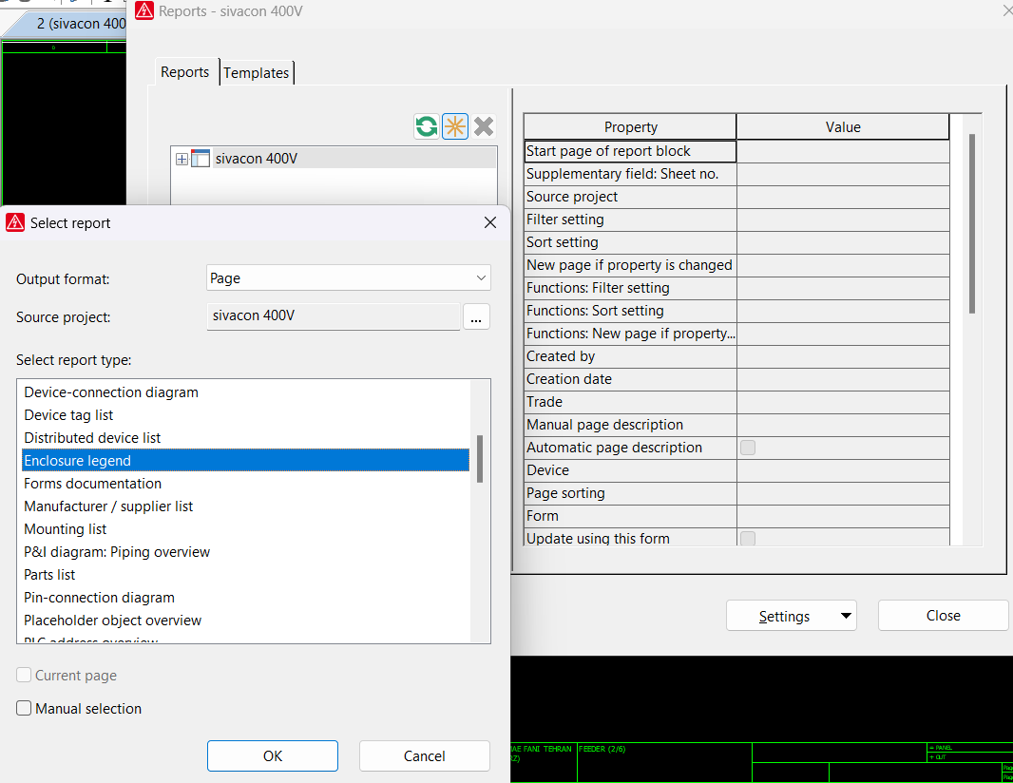Select Manufacturer / supplier list report type

(245, 506)
